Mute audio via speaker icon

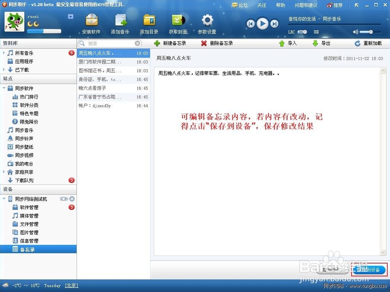pos(355,32)
